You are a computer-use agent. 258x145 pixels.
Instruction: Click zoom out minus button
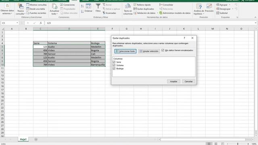point(227,144)
